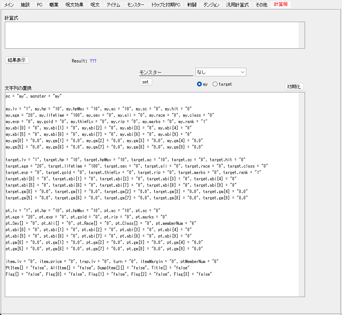The image size is (342, 315).
Task: Click the line starting my.exp = "0"
Action: pyautogui.click(x=107, y=122)
